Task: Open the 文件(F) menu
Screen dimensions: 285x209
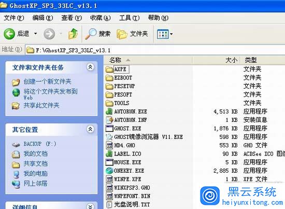Action: 14,18
